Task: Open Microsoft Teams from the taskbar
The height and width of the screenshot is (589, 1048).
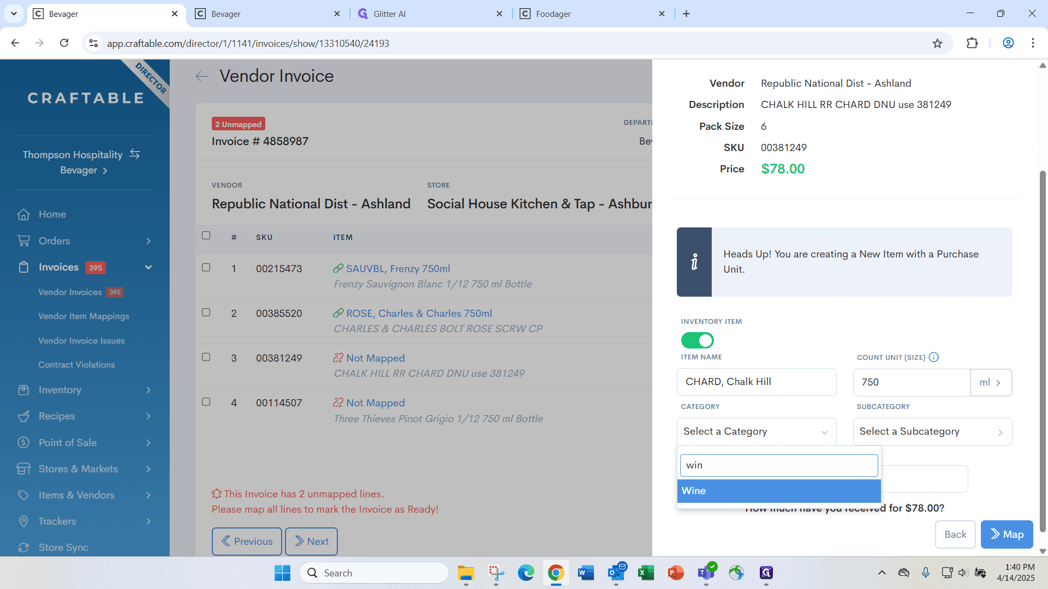Action: (706, 573)
